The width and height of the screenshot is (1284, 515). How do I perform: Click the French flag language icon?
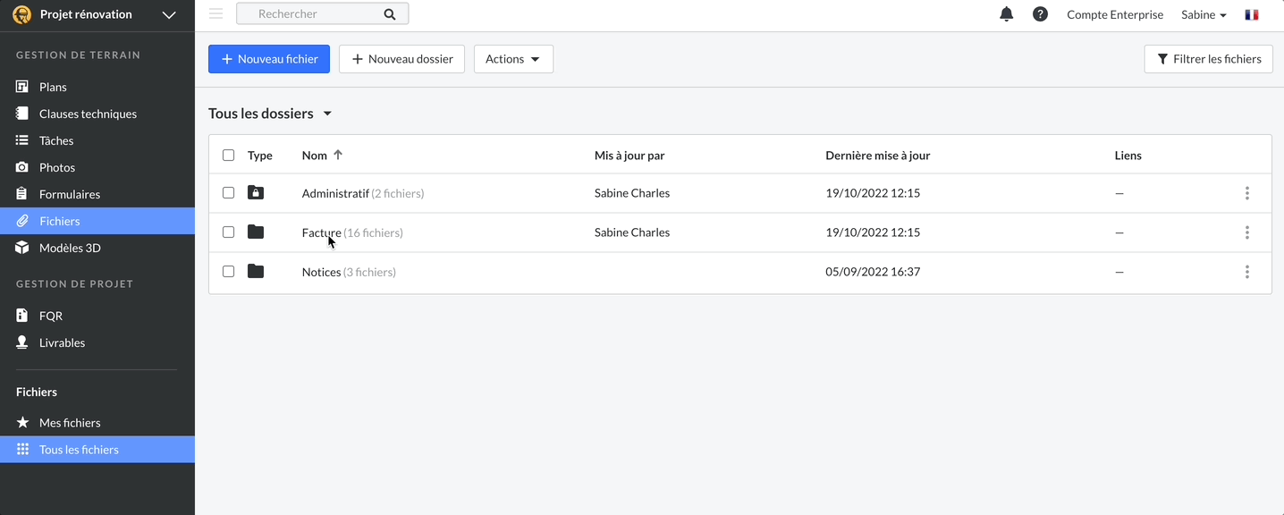(1251, 14)
